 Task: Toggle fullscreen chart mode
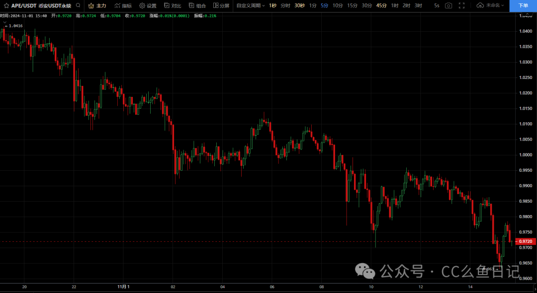(461, 5)
